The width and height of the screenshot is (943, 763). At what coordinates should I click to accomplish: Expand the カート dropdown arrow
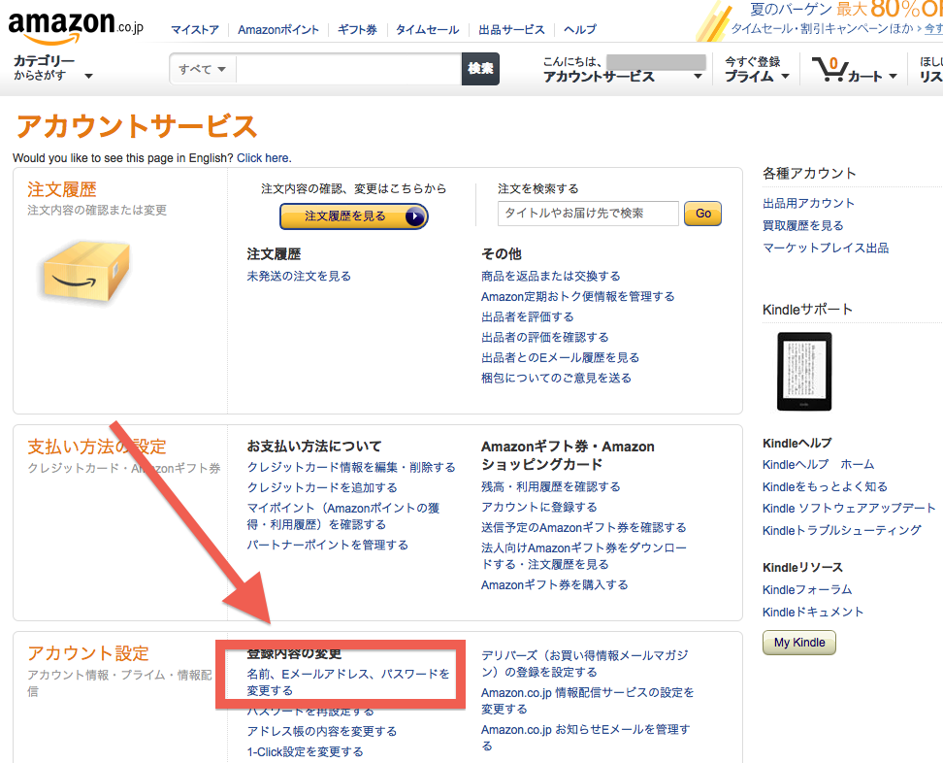[x=893, y=77]
